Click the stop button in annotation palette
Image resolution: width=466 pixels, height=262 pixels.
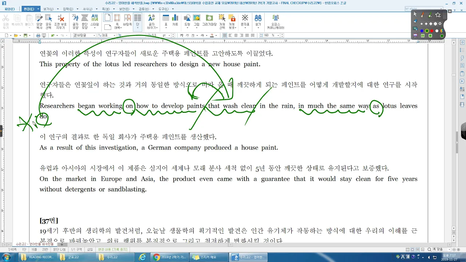430,36
